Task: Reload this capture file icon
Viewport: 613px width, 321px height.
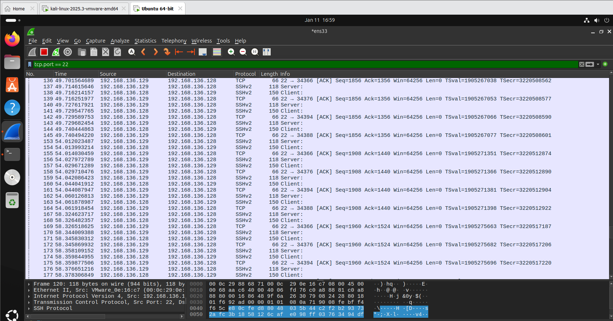Action: (117, 52)
